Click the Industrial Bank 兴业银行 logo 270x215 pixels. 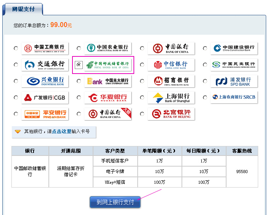pyautogui.click(x=45, y=81)
